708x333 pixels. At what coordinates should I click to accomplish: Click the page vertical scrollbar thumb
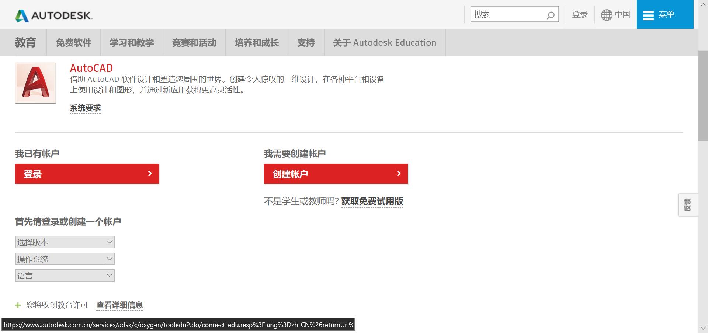coord(703,96)
